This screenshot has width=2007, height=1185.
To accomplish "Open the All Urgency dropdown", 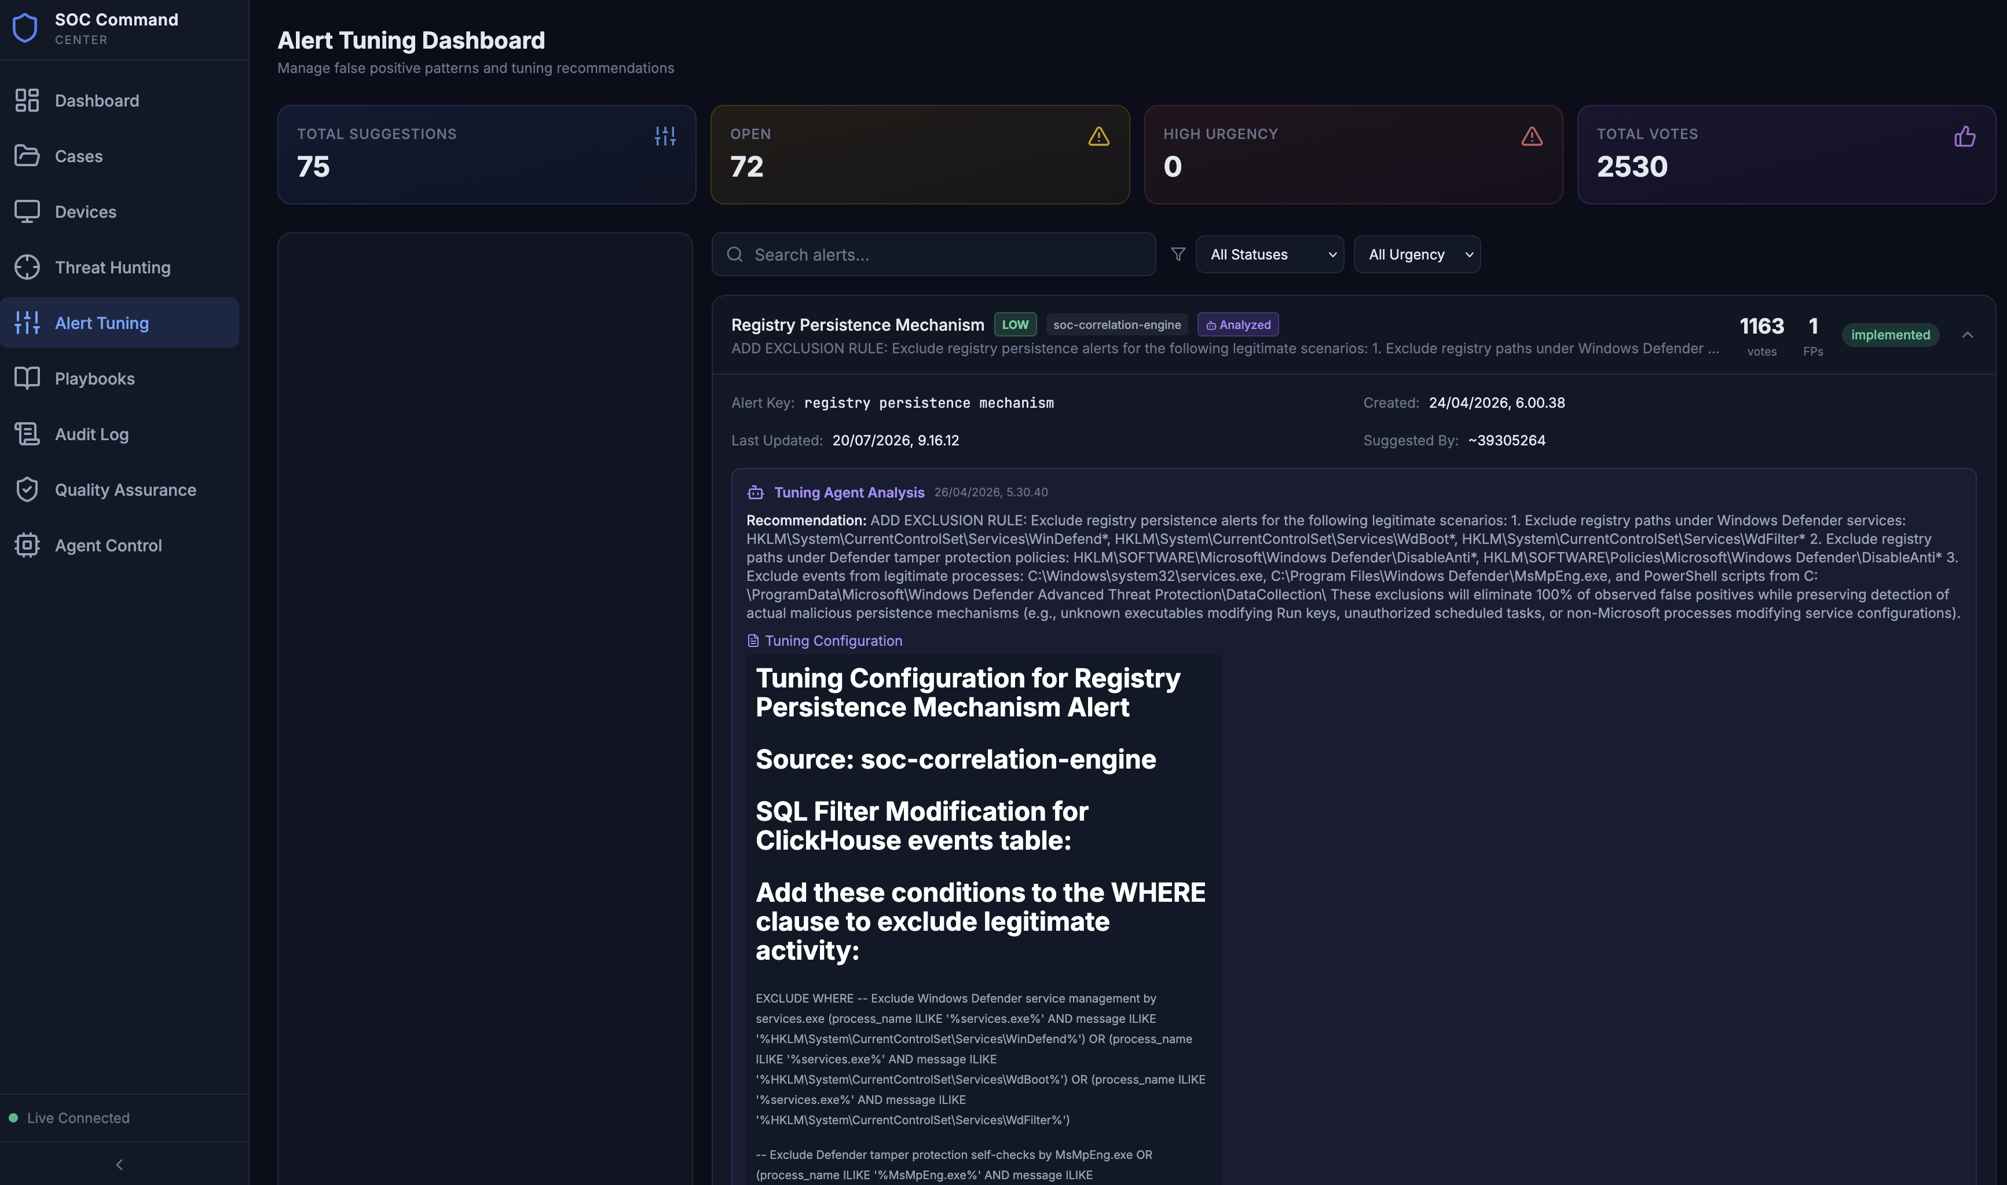I will coord(1417,254).
